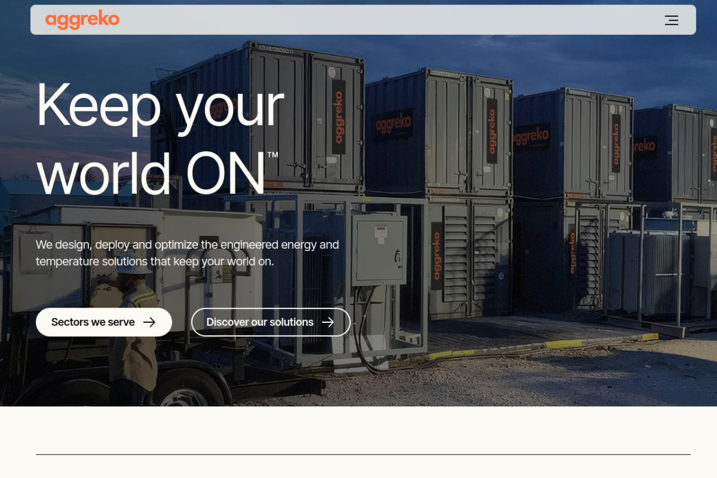Click empty area of the top navigation bar
The height and width of the screenshot is (478, 717).
(392, 20)
